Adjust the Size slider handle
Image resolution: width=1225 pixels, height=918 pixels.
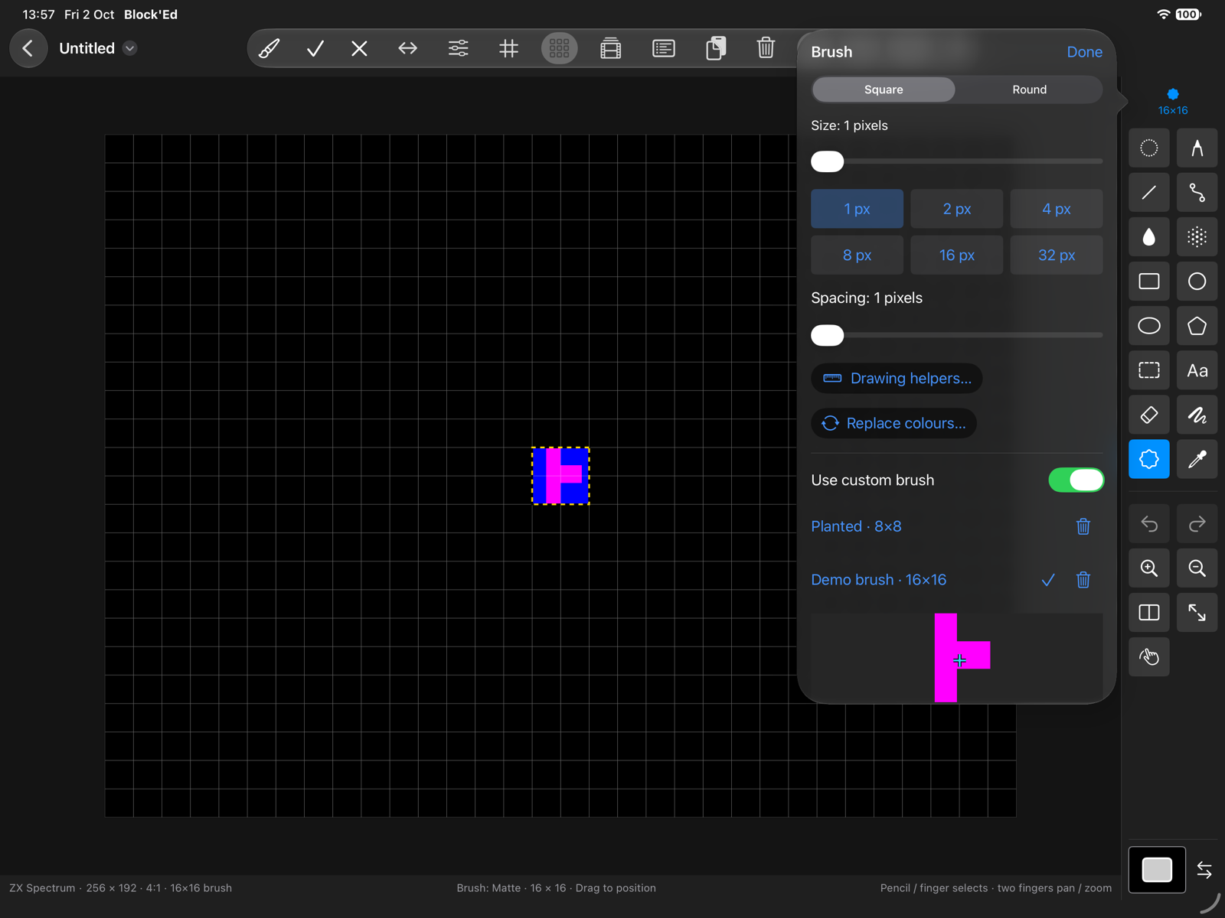827,161
